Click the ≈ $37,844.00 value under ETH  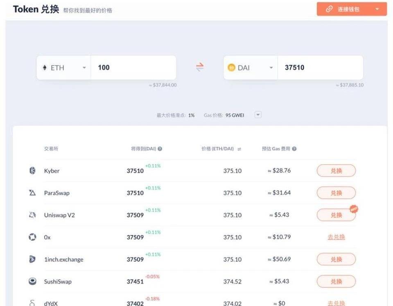pos(163,85)
